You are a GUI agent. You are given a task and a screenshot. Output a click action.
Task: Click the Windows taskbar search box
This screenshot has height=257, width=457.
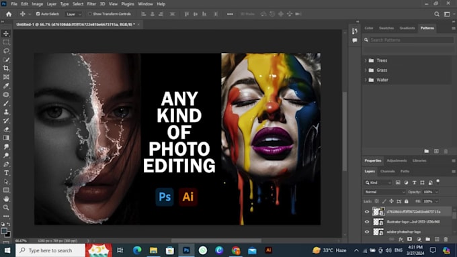click(x=50, y=250)
